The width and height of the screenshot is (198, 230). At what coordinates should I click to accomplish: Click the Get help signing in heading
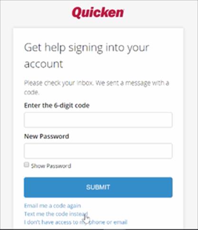click(x=87, y=55)
